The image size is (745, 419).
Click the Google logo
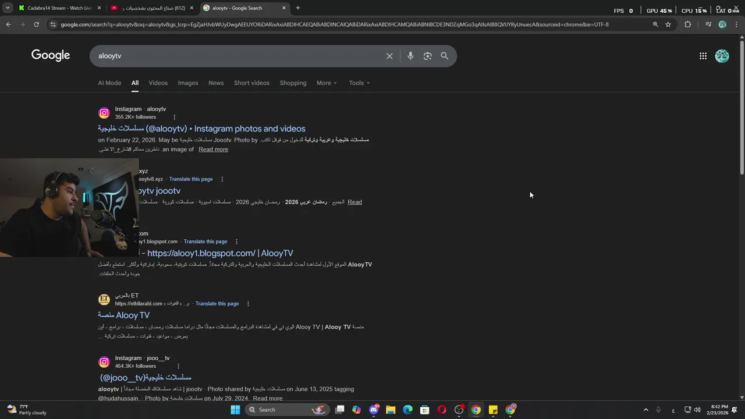[x=51, y=55]
